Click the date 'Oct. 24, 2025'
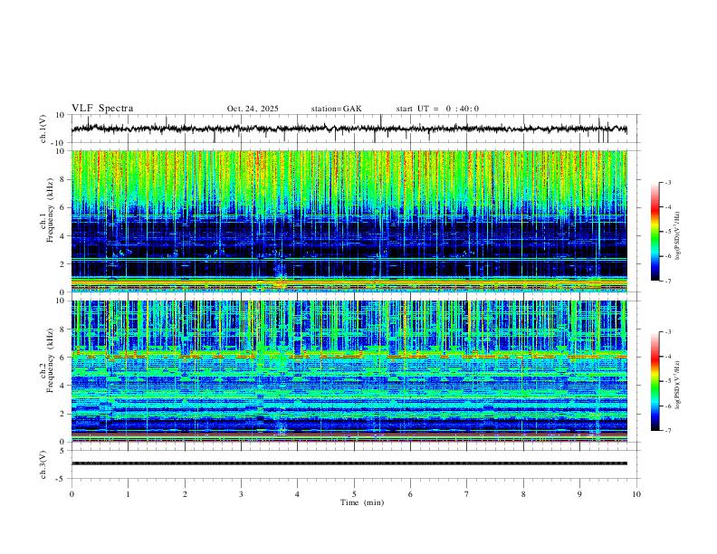The height and width of the screenshot is (554, 717). coord(253,109)
